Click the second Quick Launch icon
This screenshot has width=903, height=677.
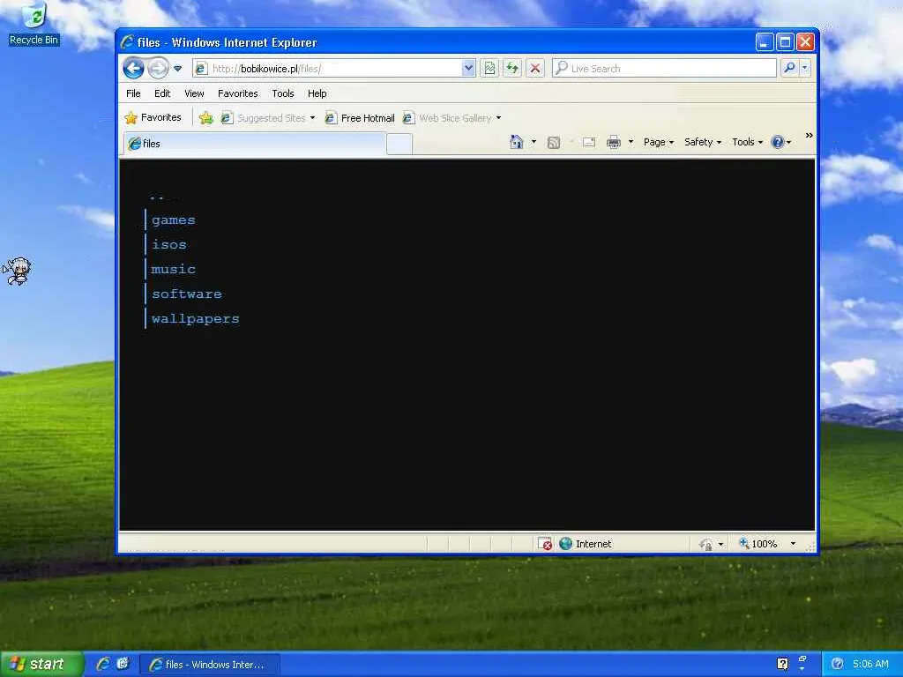click(123, 664)
